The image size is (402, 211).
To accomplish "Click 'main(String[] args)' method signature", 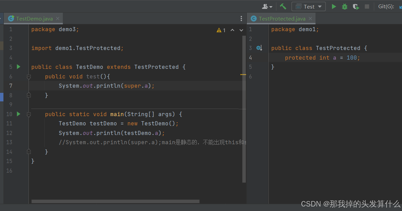I will pyautogui.click(x=142, y=114).
